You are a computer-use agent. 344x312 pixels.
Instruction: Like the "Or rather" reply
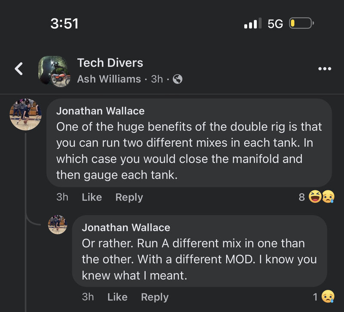[117, 297]
